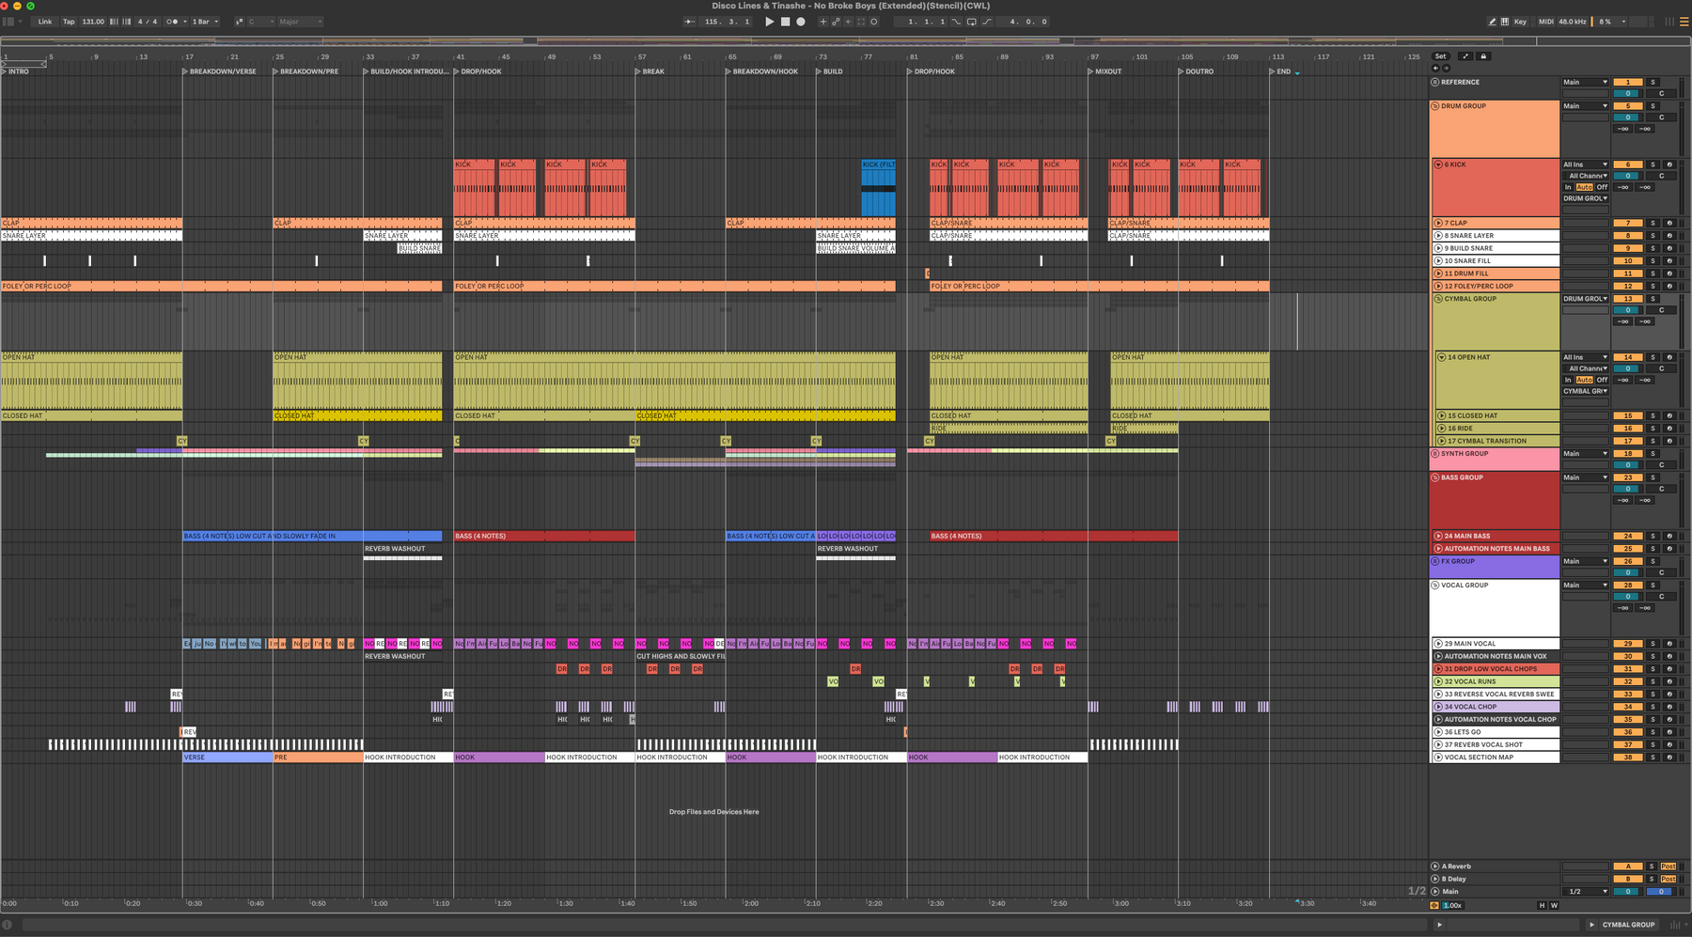Viewport: 1692px width, 937px height.
Task: Toggle track activator 13 CYMBAL GROUP
Action: (1628, 299)
